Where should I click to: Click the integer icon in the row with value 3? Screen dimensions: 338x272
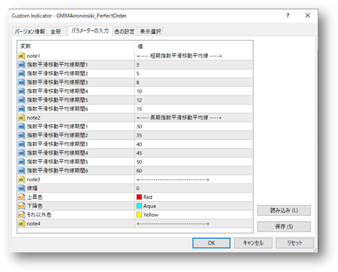point(21,65)
